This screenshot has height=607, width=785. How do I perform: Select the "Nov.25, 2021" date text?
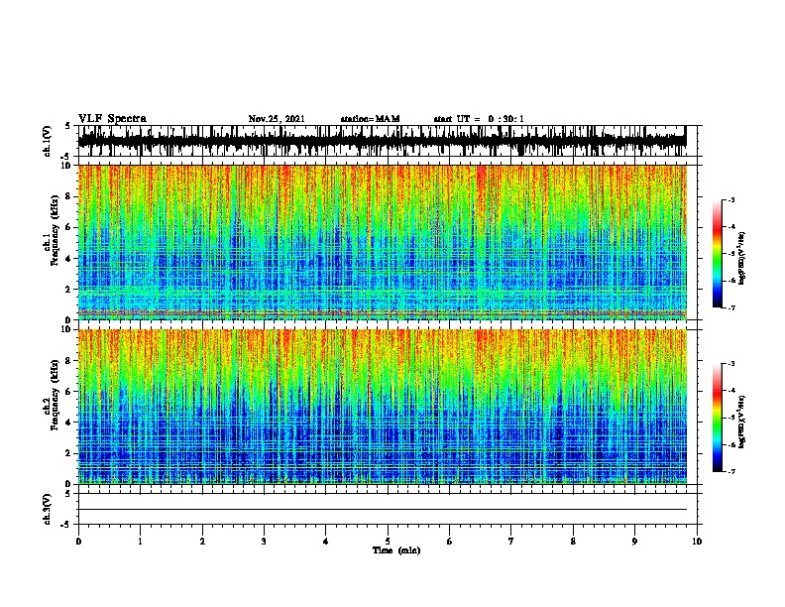click(277, 119)
